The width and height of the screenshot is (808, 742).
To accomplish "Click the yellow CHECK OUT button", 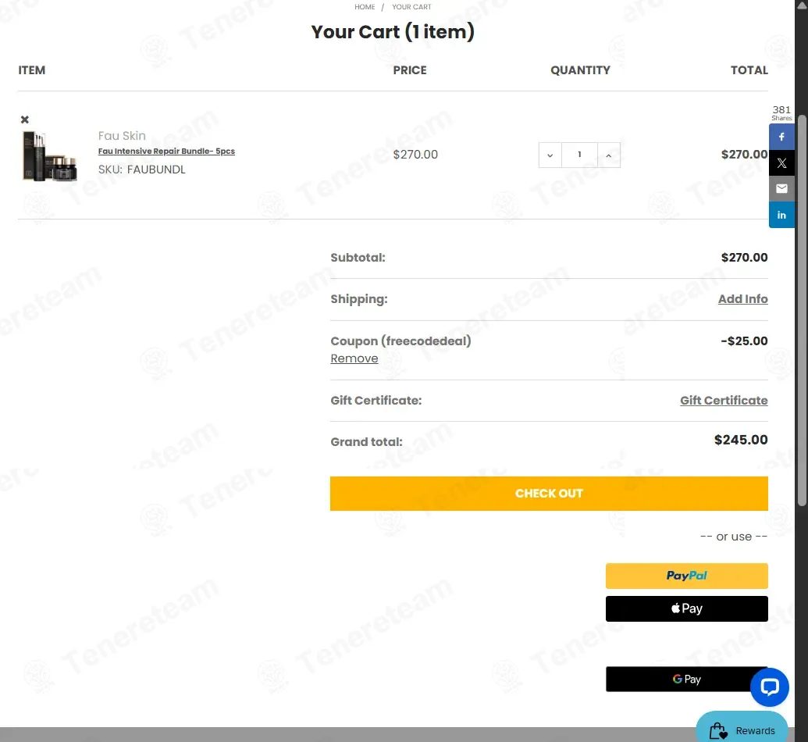I will [x=549, y=494].
